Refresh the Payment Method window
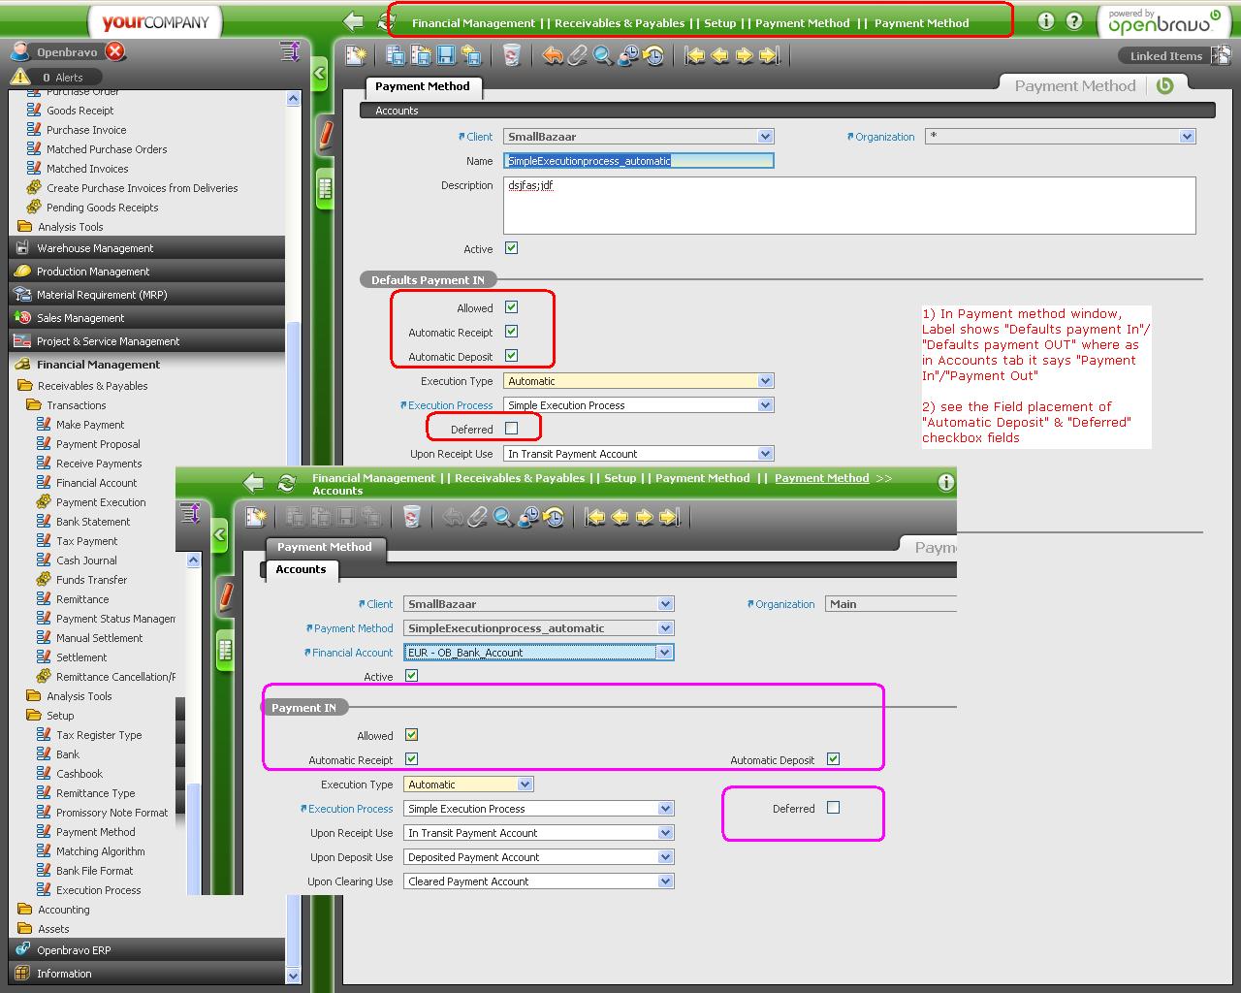This screenshot has height=993, width=1241. (385, 21)
